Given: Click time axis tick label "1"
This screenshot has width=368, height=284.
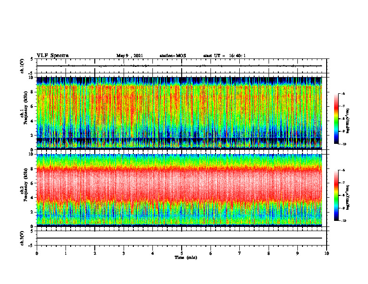Looking at the screenshot, I should pos(66,253).
